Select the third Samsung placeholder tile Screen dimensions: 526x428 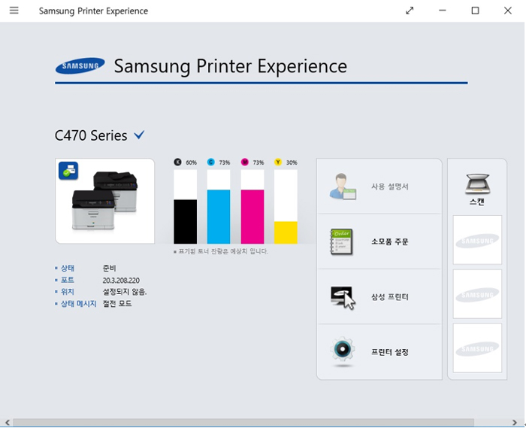coord(477,348)
